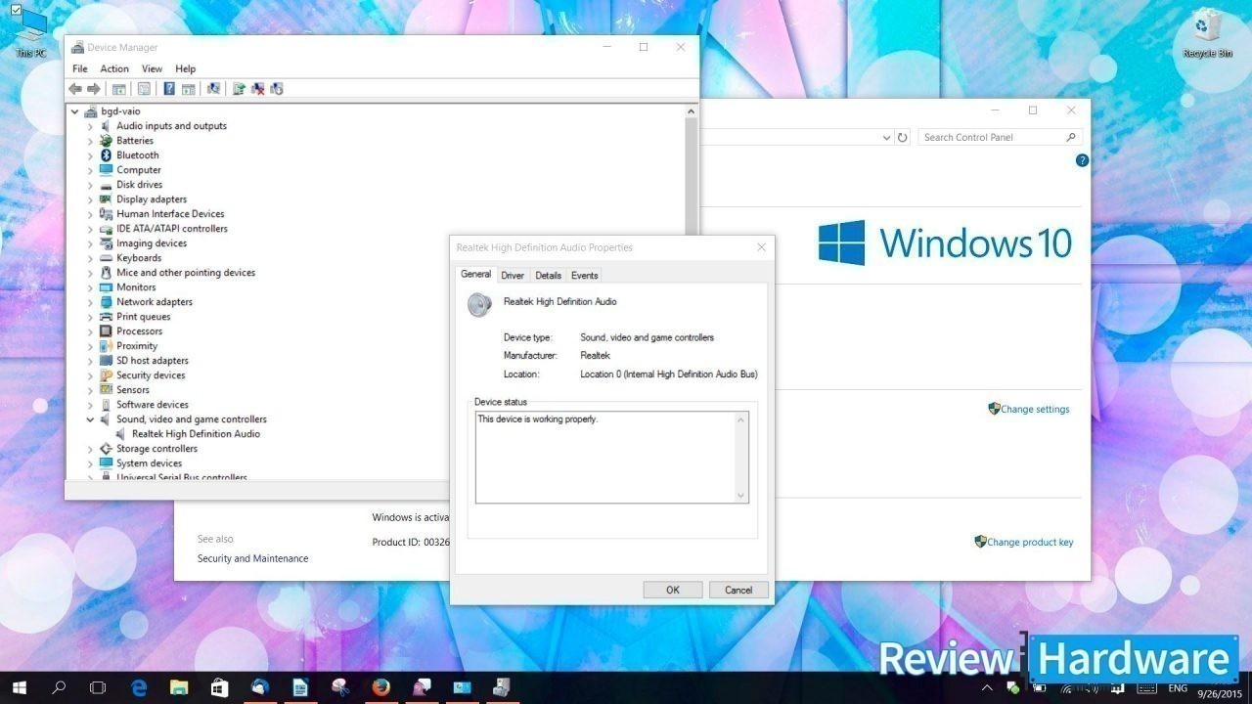Open the touch keyboard tray icon
1252x704 pixels.
pos(1147,688)
